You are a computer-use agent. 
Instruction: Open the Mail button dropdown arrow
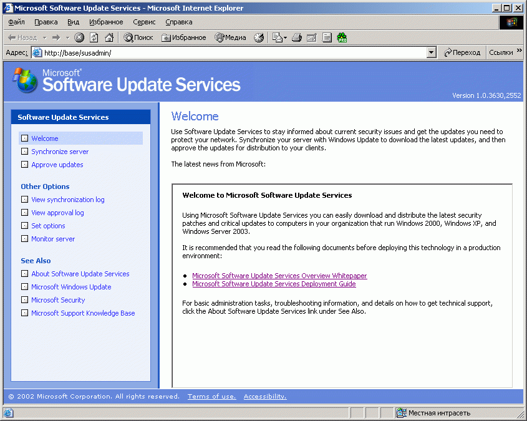point(286,37)
